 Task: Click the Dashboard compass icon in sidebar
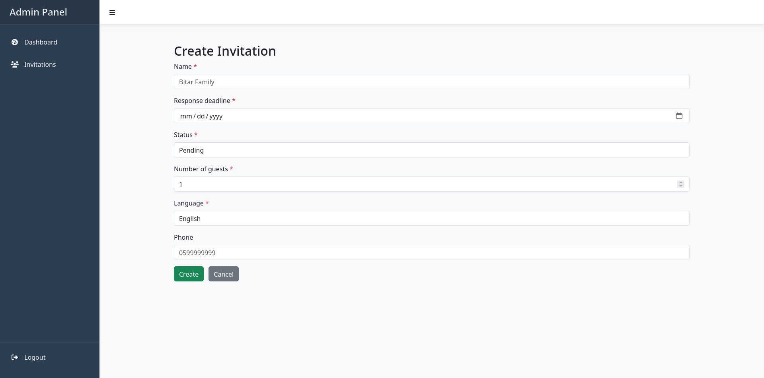click(x=15, y=42)
